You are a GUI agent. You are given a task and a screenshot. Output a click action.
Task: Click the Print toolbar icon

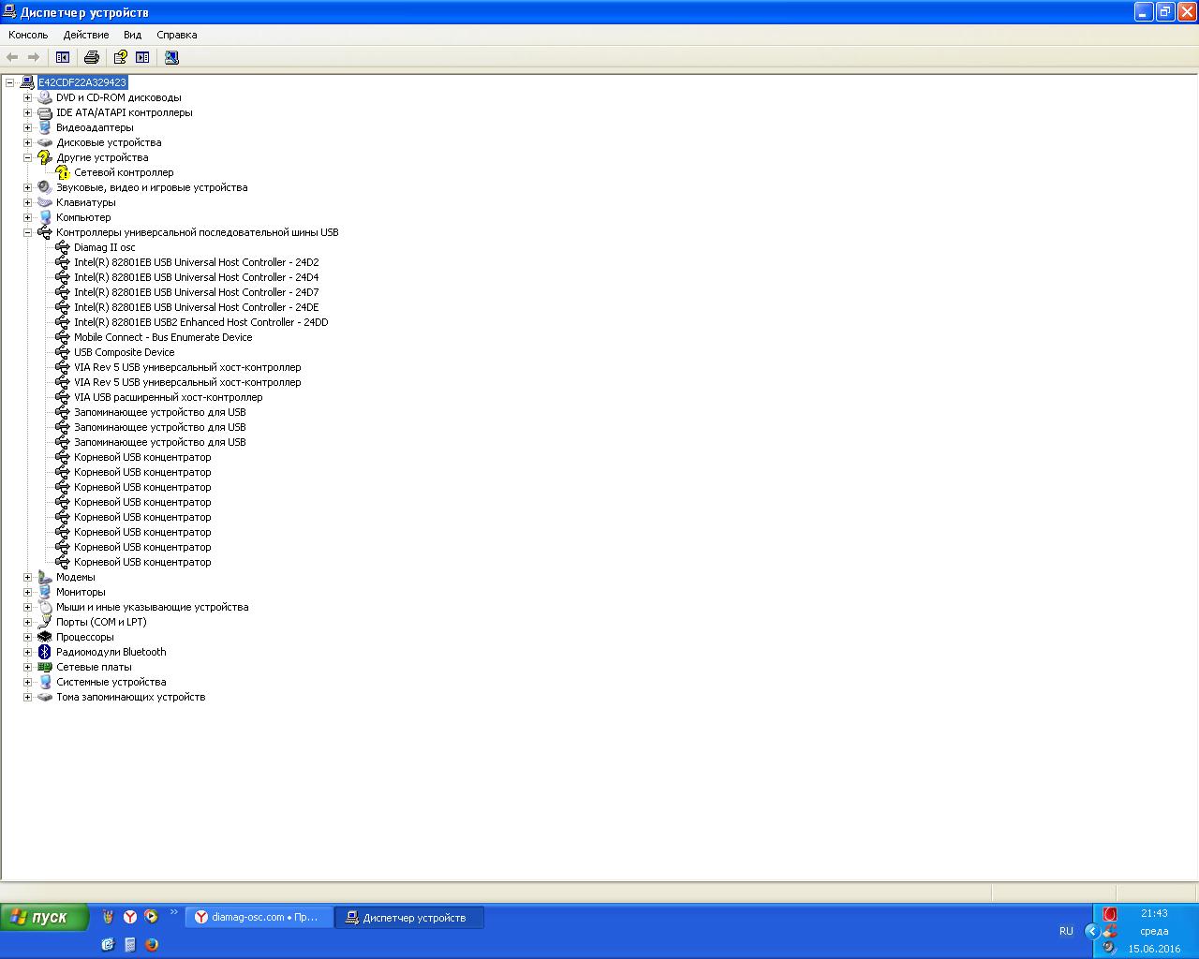[x=92, y=57]
